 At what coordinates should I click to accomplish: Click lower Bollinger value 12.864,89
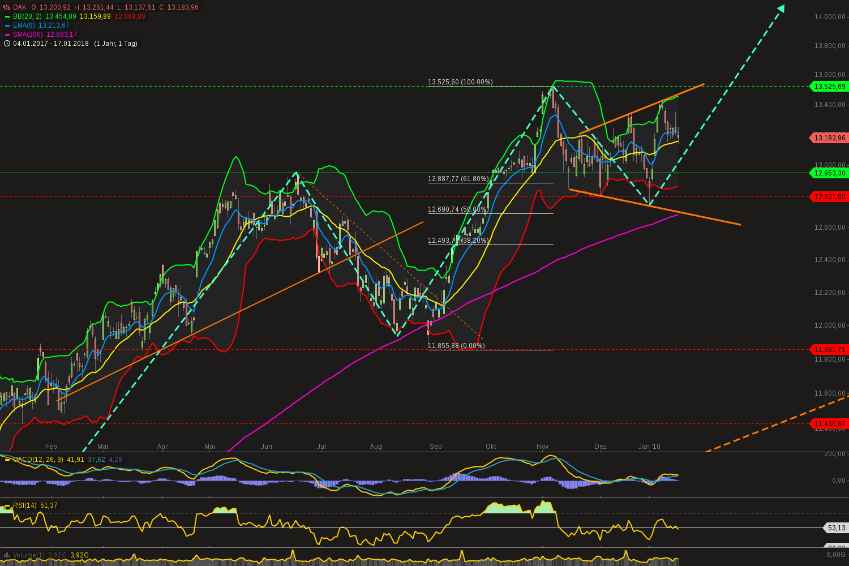tap(130, 16)
